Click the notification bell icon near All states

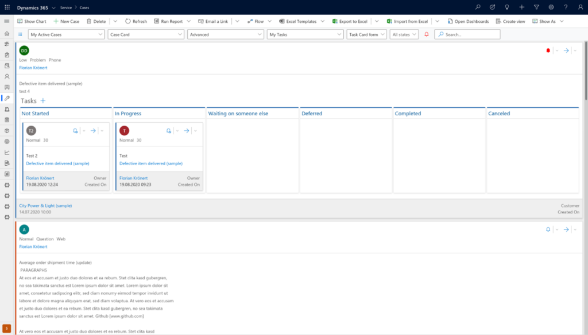pos(425,34)
